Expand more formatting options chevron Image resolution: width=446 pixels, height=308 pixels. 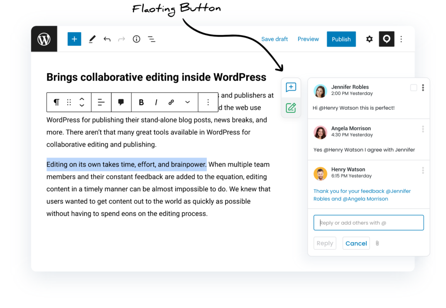[x=187, y=102]
